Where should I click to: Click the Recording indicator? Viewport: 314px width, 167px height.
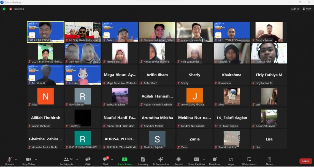(x=17, y=9)
